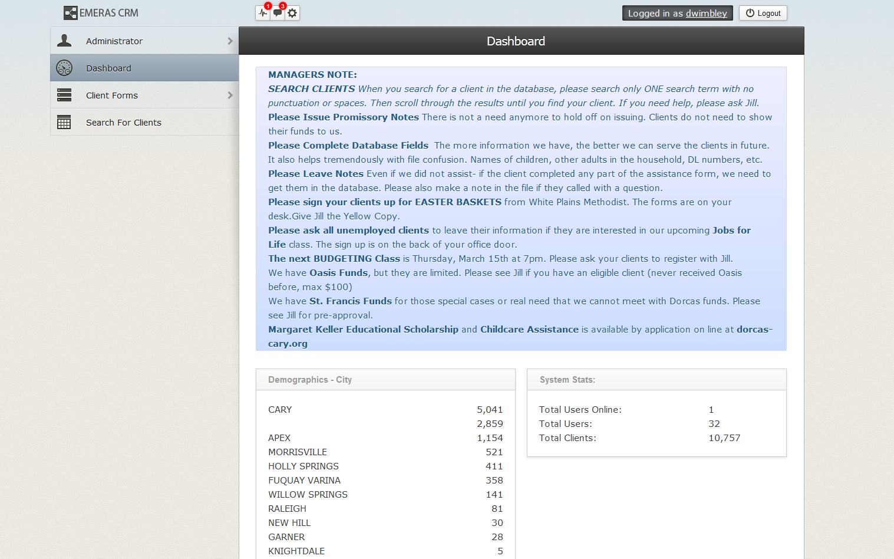Image resolution: width=894 pixels, height=559 pixels.
Task: Open the settings gear icon
Action: tap(292, 13)
